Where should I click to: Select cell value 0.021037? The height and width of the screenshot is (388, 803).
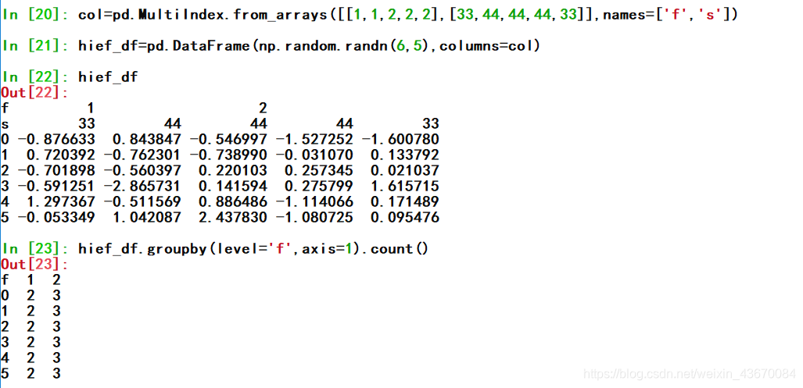[404, 171]
